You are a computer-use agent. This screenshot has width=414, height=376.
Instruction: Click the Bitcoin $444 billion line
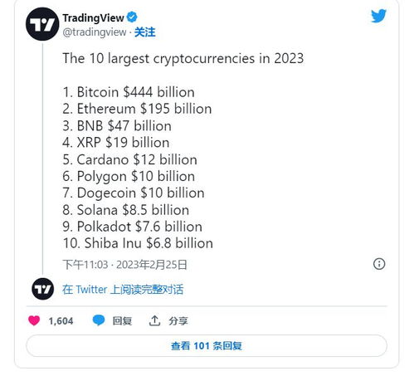(129, 92)
